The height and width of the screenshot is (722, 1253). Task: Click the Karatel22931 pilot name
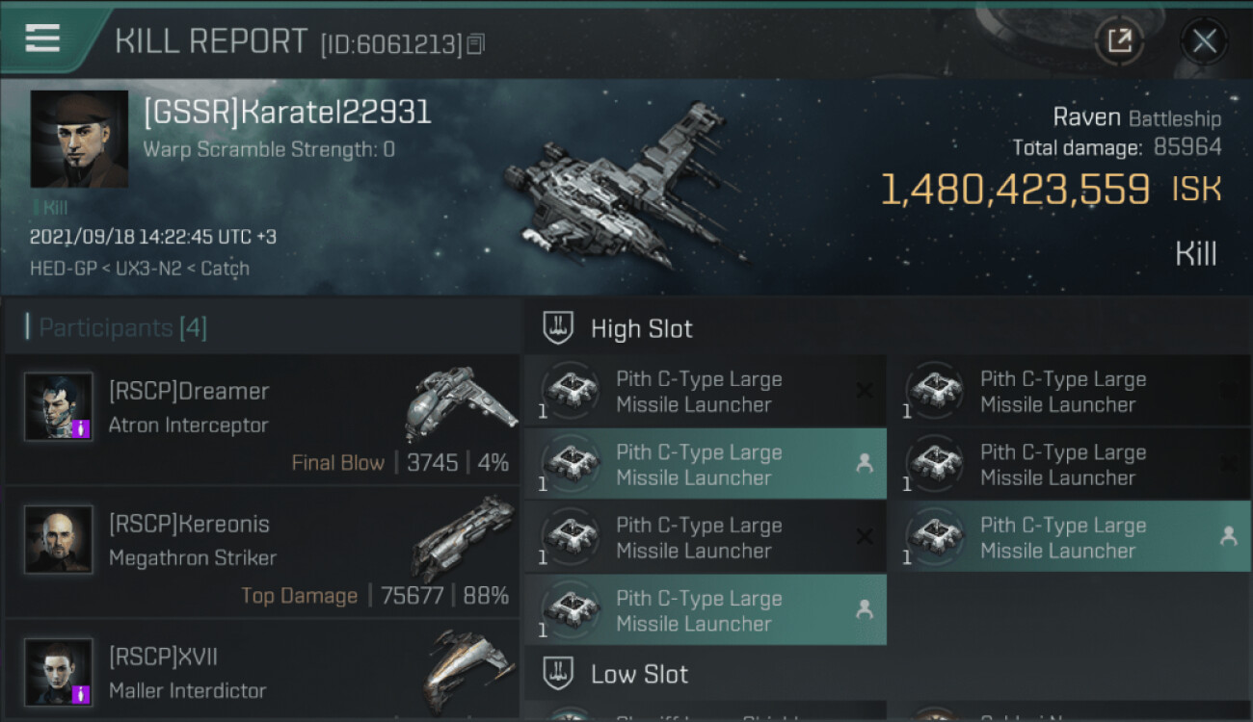pos(286,113)
